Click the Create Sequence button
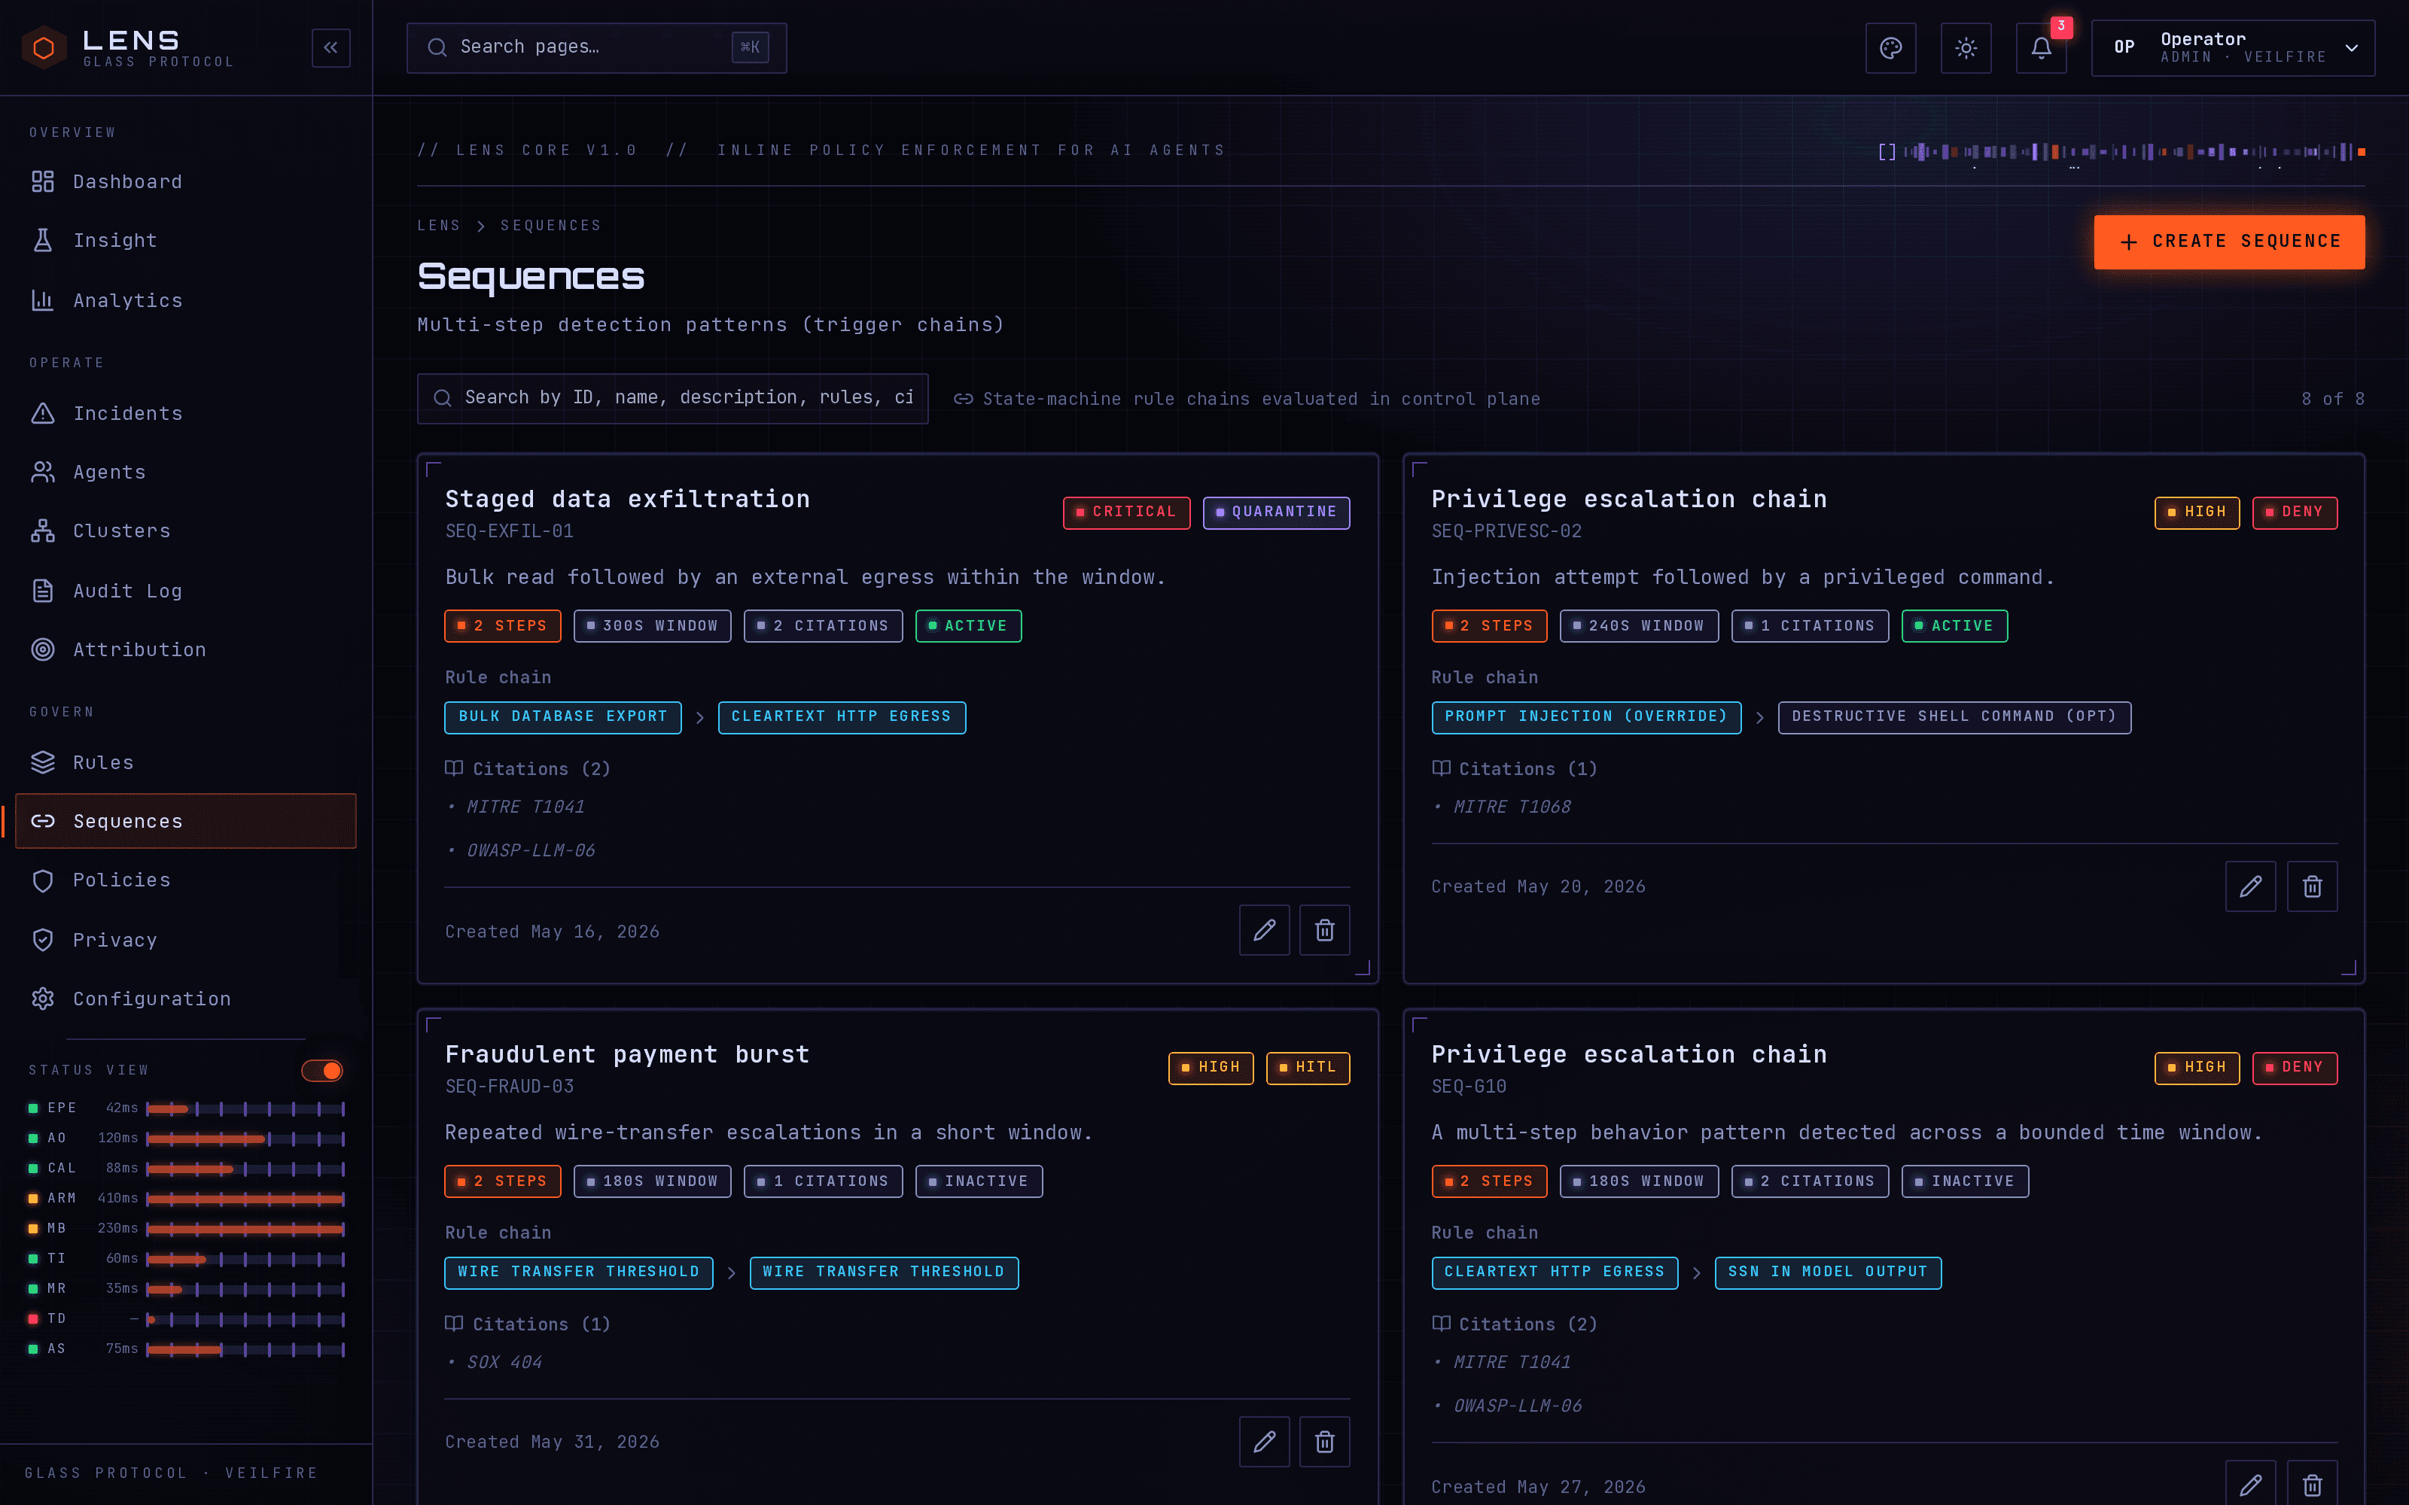 [2230, 242]
